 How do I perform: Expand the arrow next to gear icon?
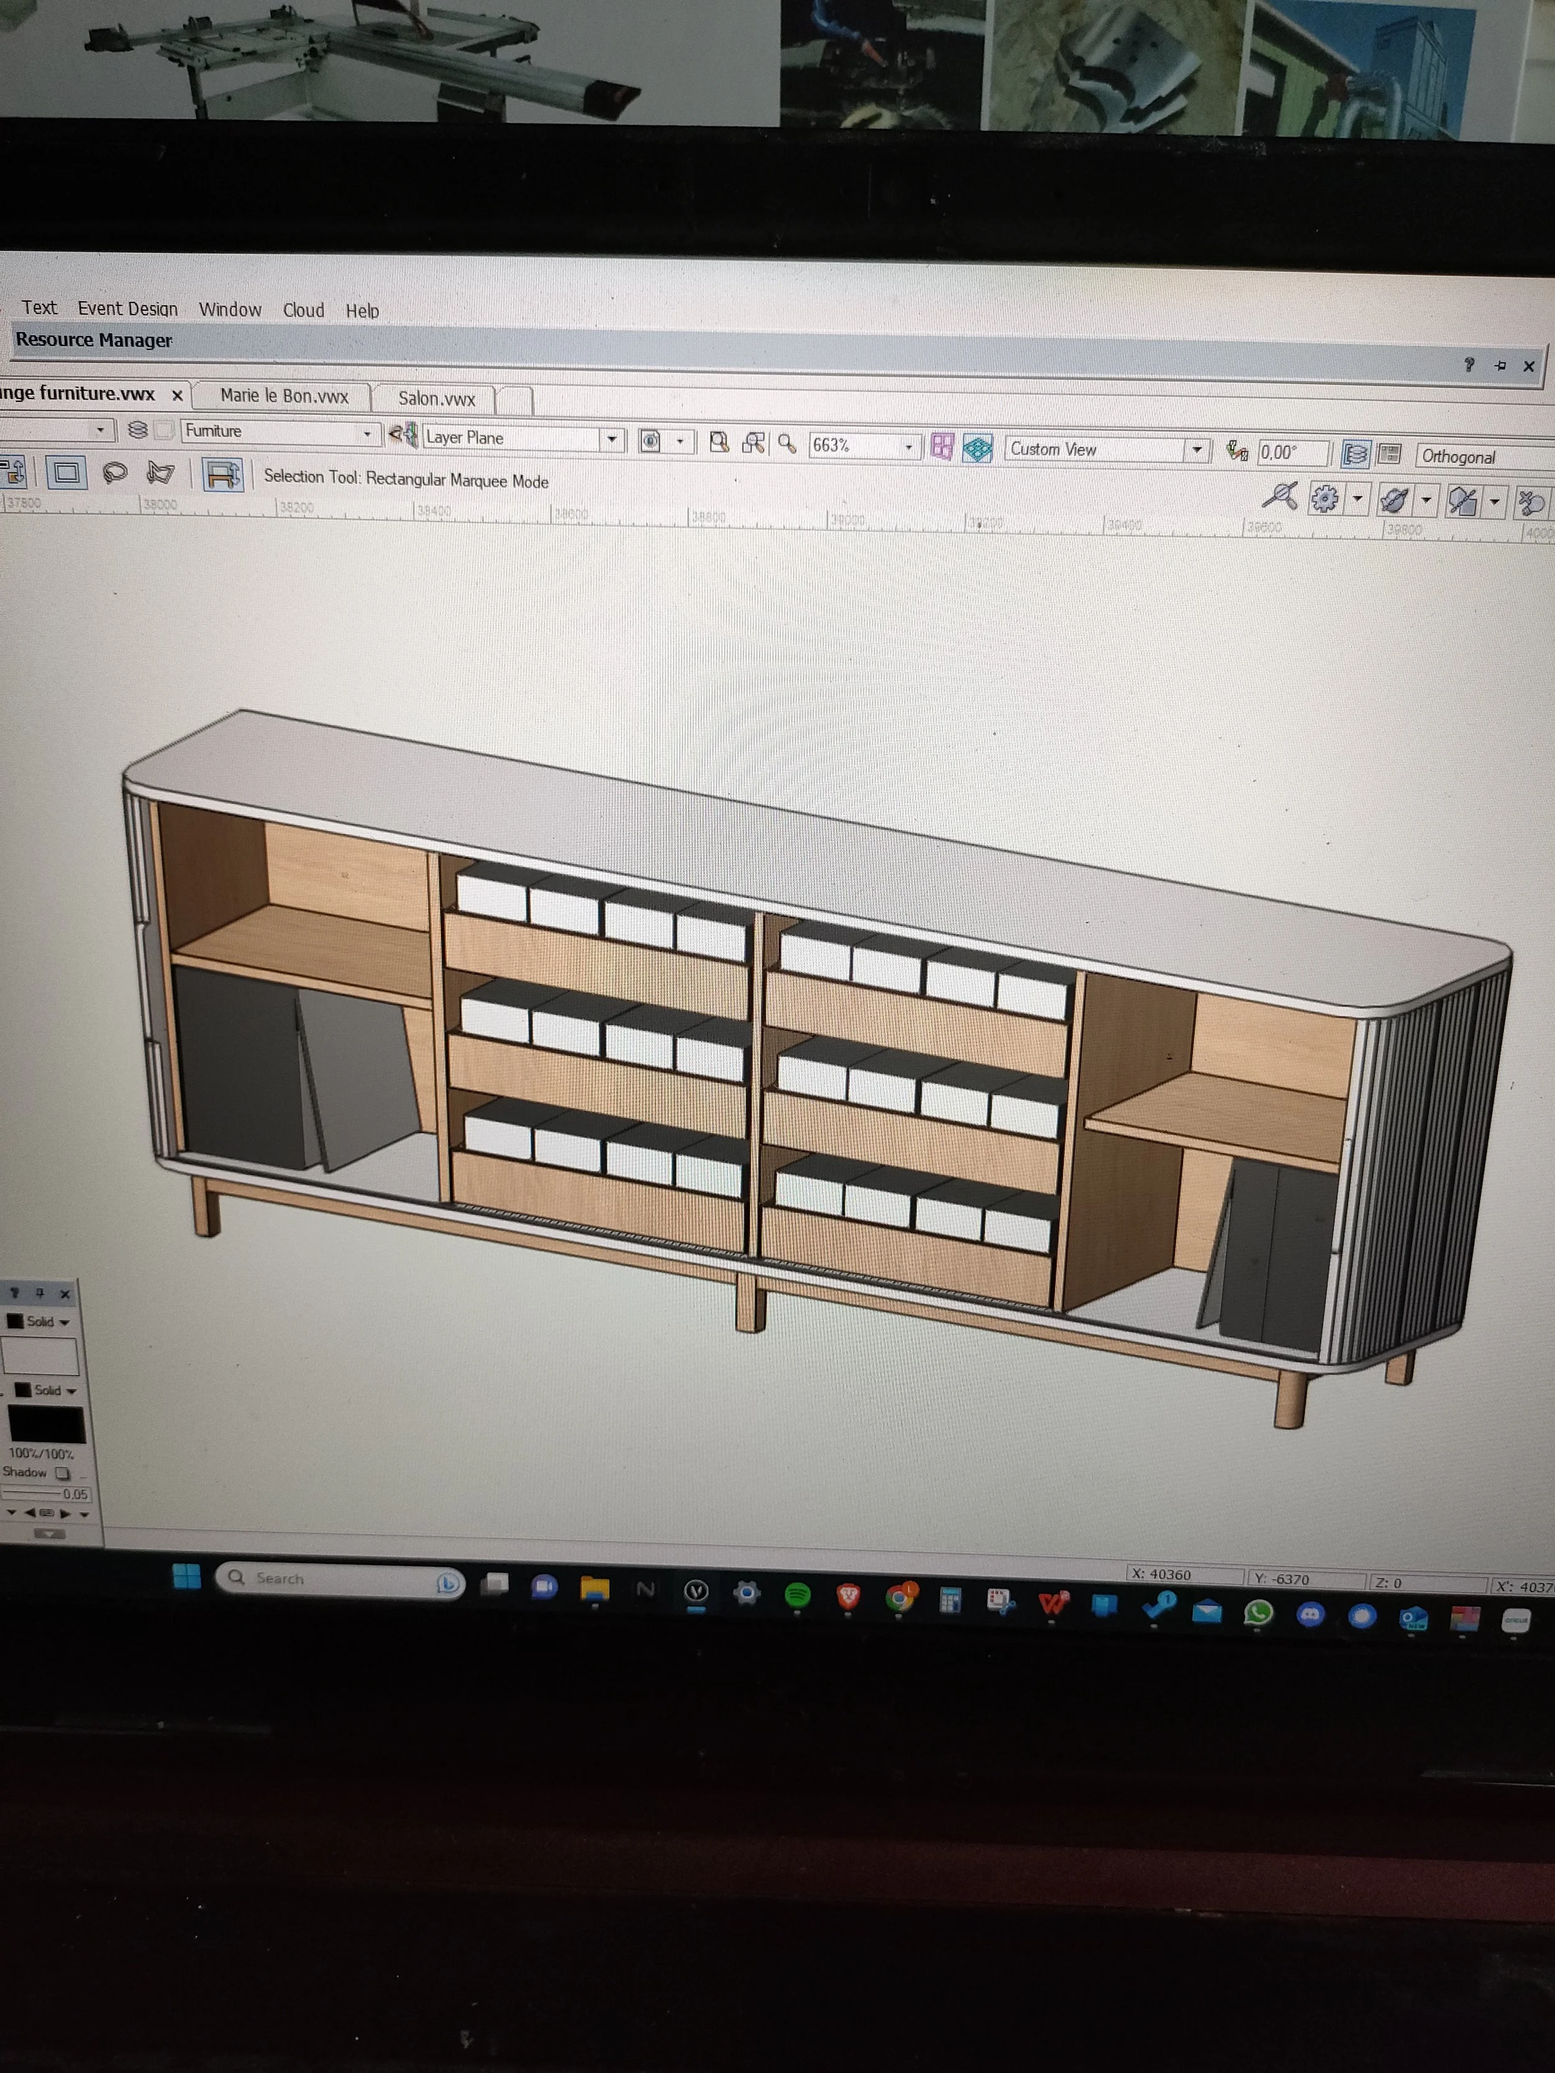tap(1357, 499)
